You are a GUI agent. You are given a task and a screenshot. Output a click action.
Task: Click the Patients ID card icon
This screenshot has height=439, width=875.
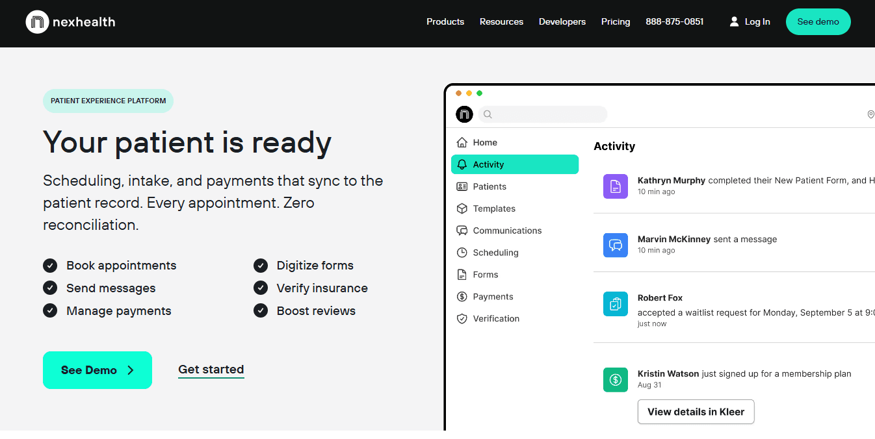pos(462,186)
